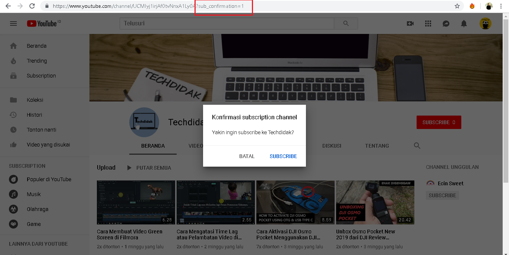Image resolution: width=509 pixels, height=255 pixels.
Task: Open the YouTube apps grid icon
Action: coord(428,23)
